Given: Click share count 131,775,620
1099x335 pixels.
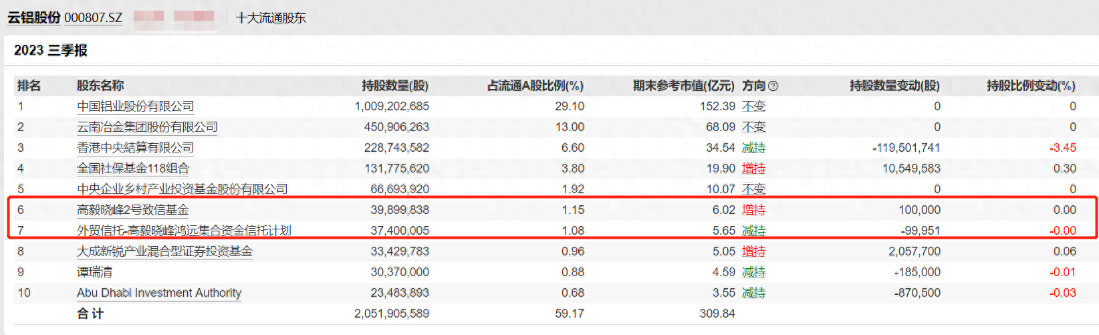Looking at the screenshot, I should pos(396,169).
